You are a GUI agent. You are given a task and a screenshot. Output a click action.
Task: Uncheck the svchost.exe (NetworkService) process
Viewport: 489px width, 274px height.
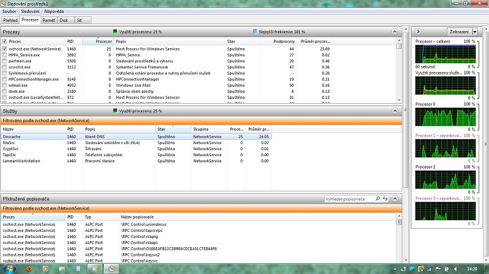pos(5,48)
